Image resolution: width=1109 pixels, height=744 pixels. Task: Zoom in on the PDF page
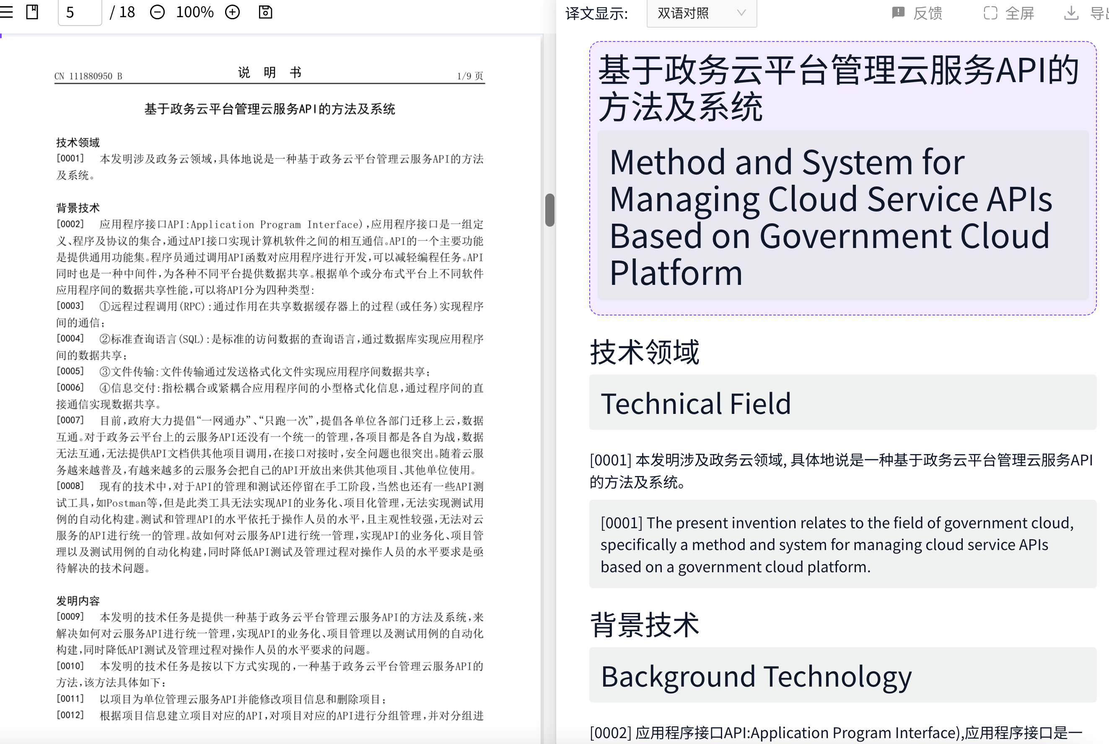click(232, 12)
